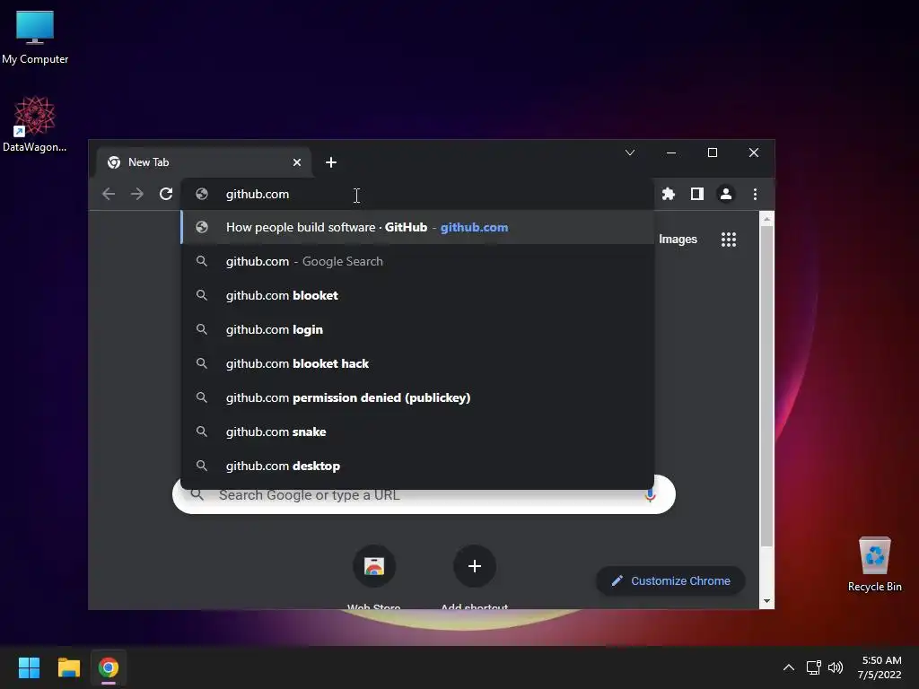Click the page scrollbar down arrow
Image resolution: width=919 pixels, height=689 pixels.
(x=766, y=601)
